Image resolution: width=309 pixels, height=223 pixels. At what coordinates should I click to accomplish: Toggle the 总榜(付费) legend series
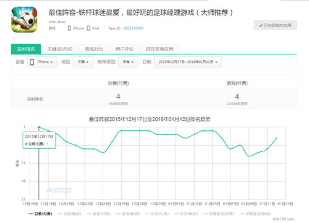[x=40, y=214]
